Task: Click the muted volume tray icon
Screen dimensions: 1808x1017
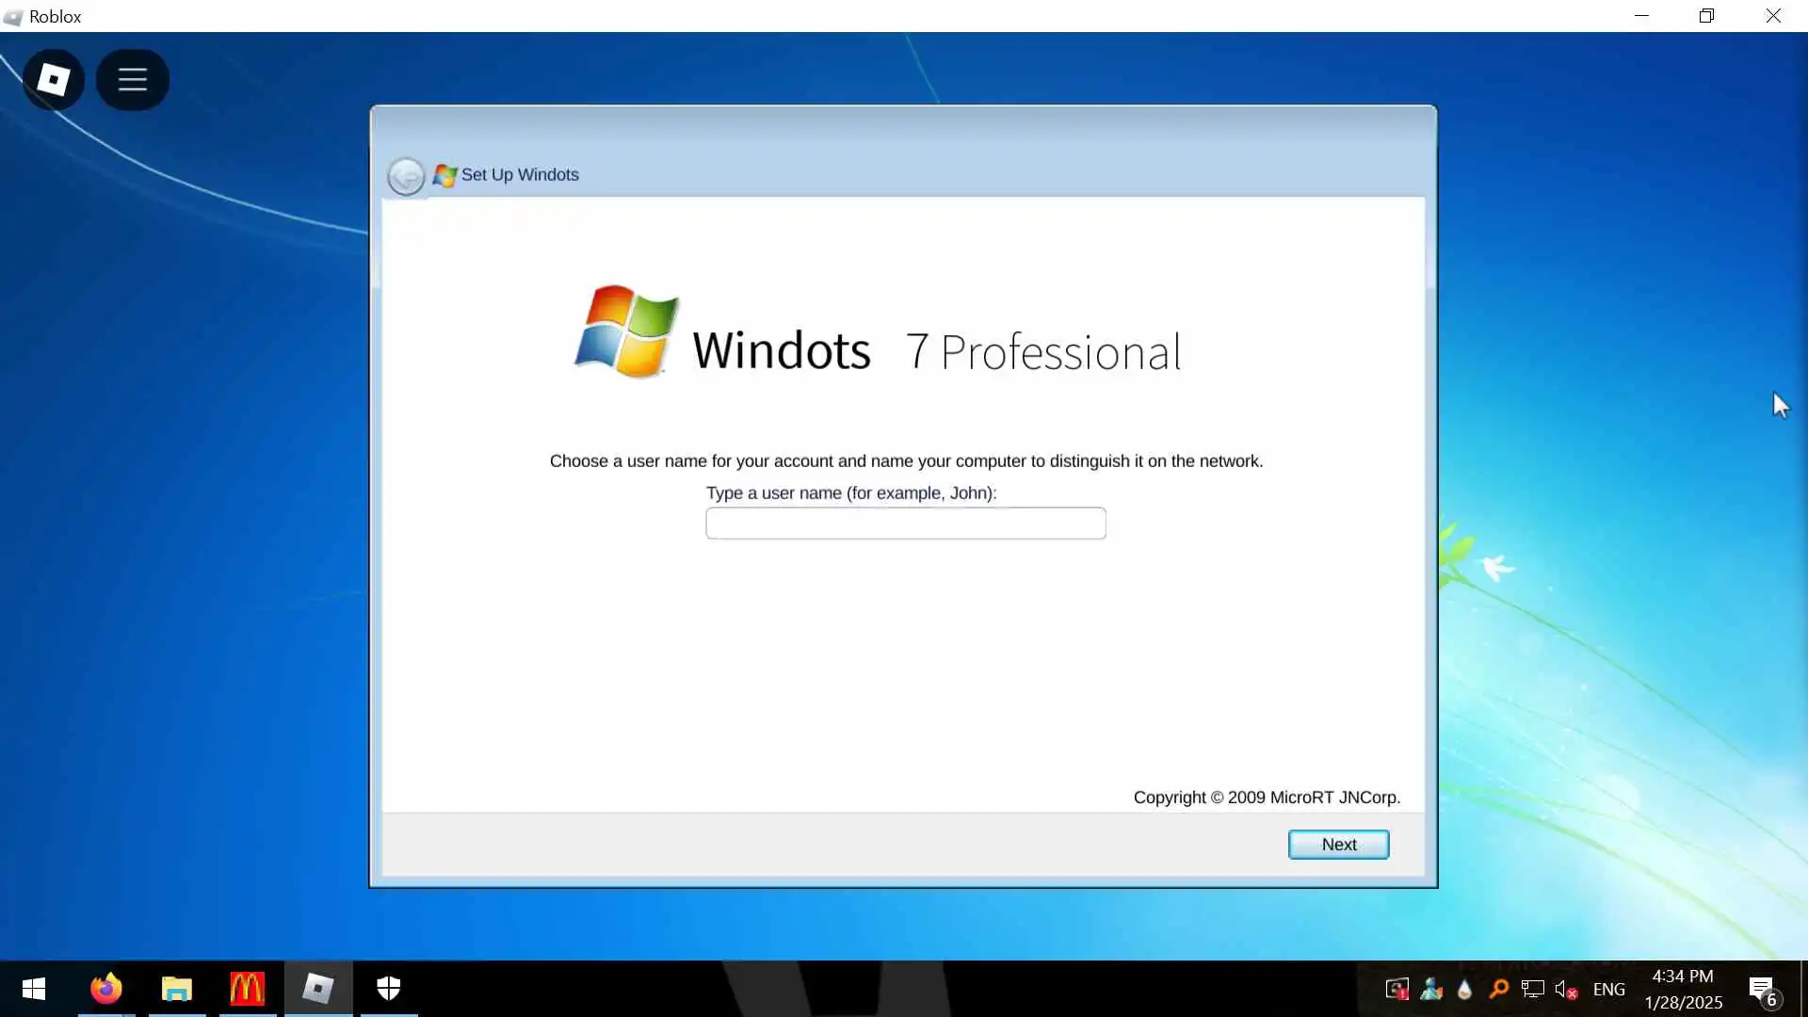Action: [1566, 990]
